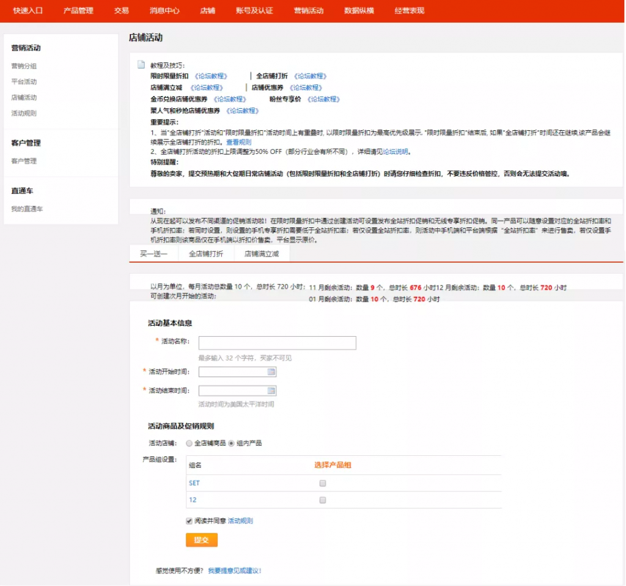The height and width of the screenshot is (586, 626).
Task: Select the 组内产品 radio button
Action: (231, 443)
